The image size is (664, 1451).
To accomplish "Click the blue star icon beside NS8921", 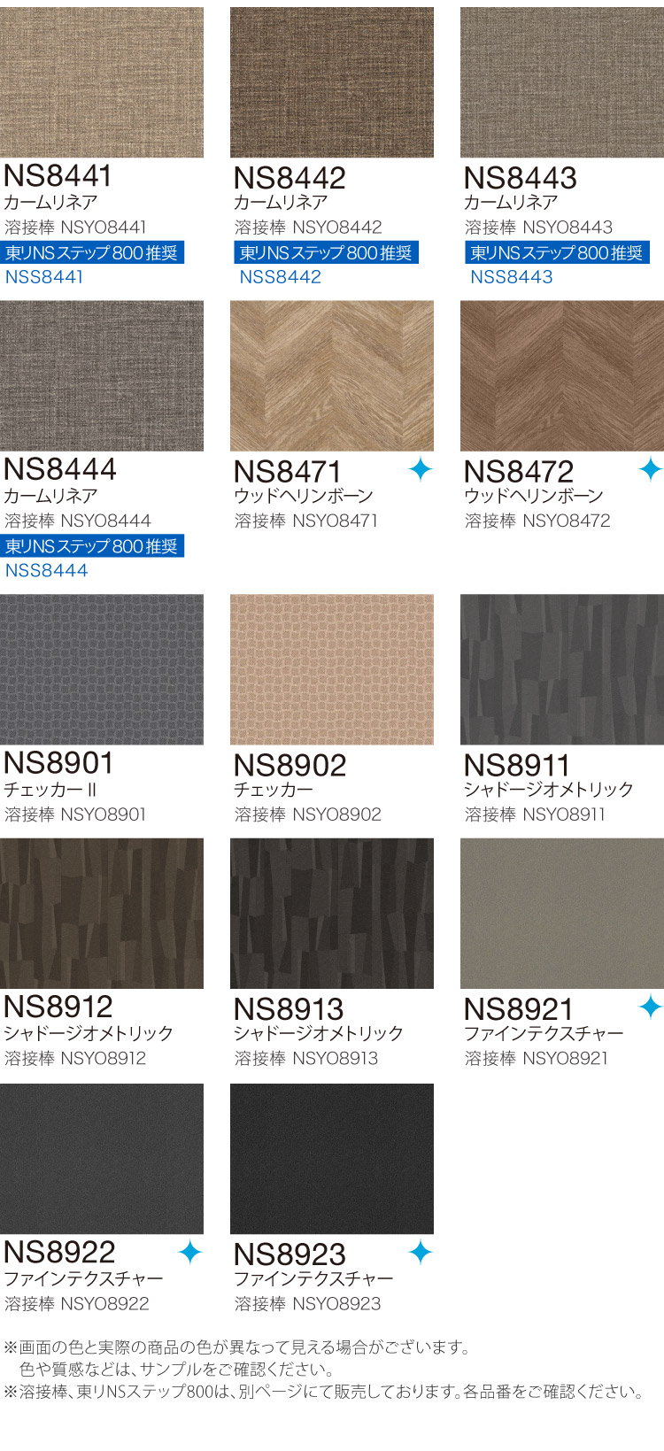I will coord(651,1007).
